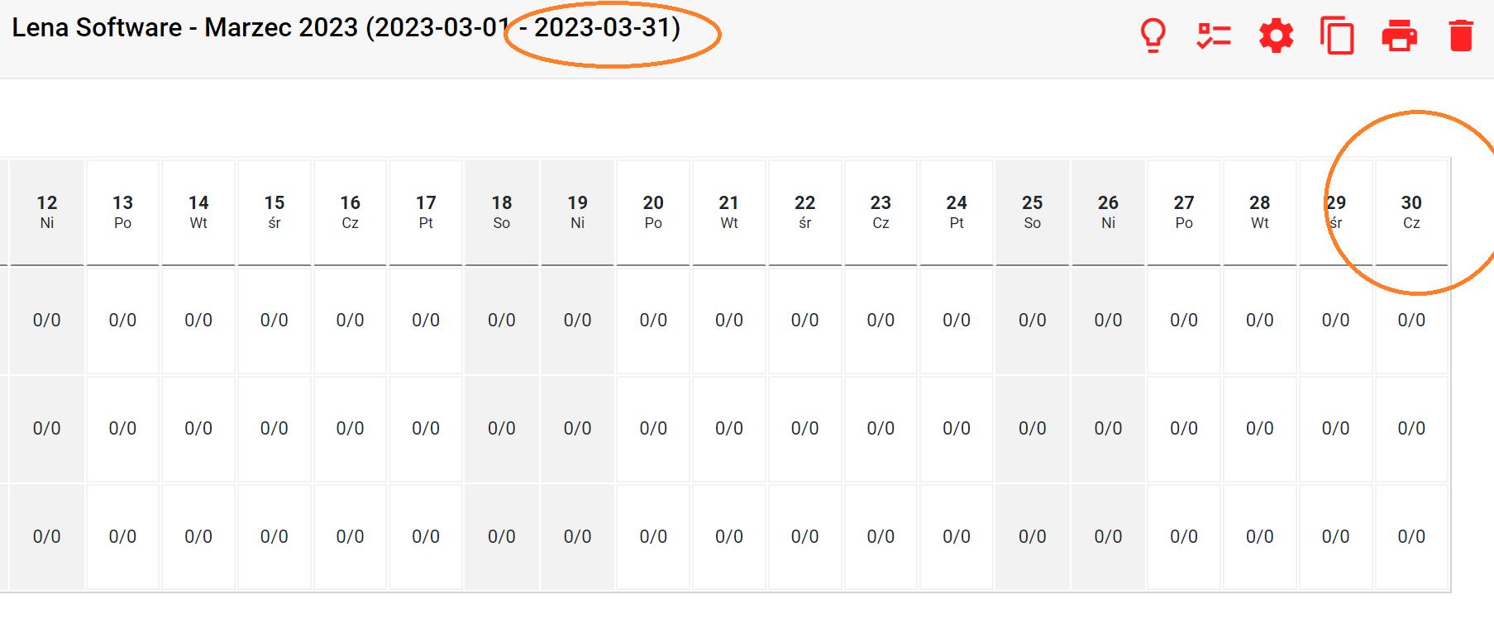This screenshot has height=618, width=1494.
Task: Select the day 15 Śr column header
Action: (x=274, y=212)
